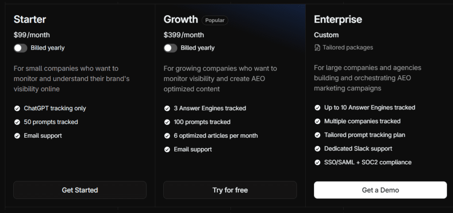The height and width of the screenshot is (213, 453).
Task: Click the $399/month price label
Action: [x=184, y=35]
